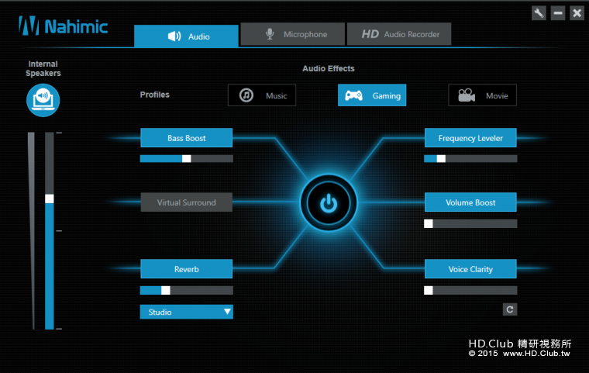Viewport: 589px width, 373px height.
Task: Click the Volume Boost slider handle
Action: click(429, 224)
